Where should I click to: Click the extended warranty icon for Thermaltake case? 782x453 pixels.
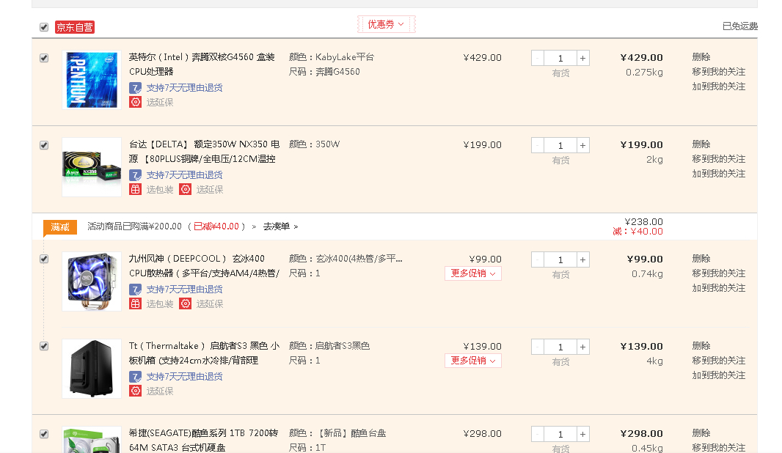pos(135,391)
